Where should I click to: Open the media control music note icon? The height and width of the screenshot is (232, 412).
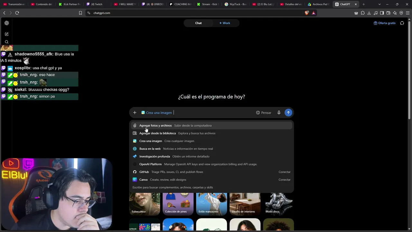click(x=376, y=13)
